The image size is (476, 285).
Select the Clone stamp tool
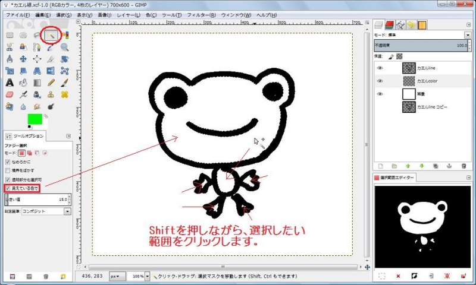(x=51, y=94)
